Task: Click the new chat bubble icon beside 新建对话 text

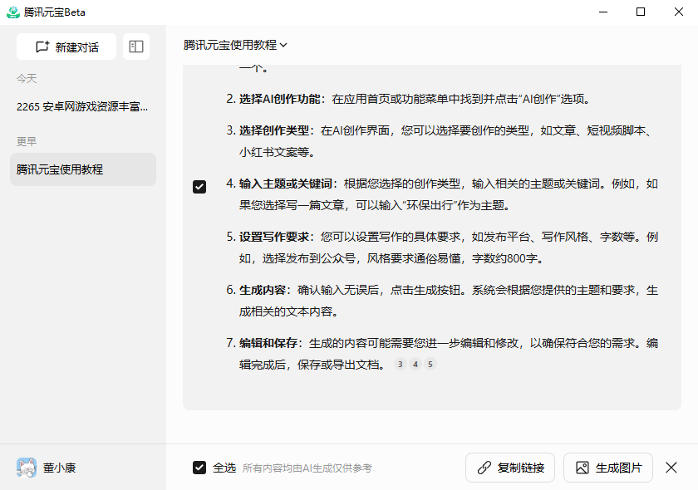Action: pos(42,47)
